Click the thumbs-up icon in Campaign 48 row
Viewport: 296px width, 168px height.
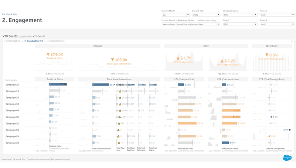click(120, 111)
